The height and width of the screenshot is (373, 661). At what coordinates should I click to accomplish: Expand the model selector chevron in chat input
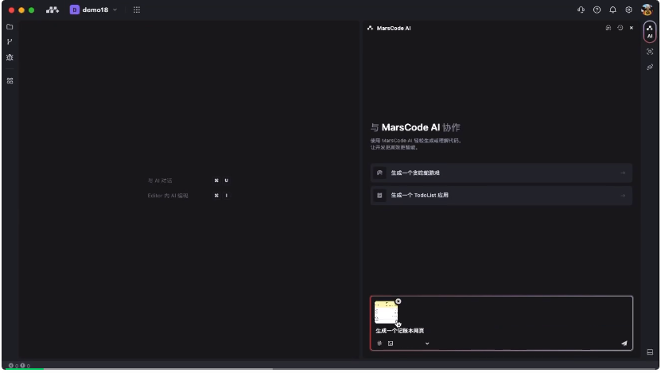[x=427, y=344]
